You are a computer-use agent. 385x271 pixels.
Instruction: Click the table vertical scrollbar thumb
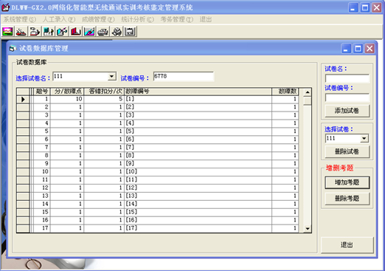pos(308,101)
